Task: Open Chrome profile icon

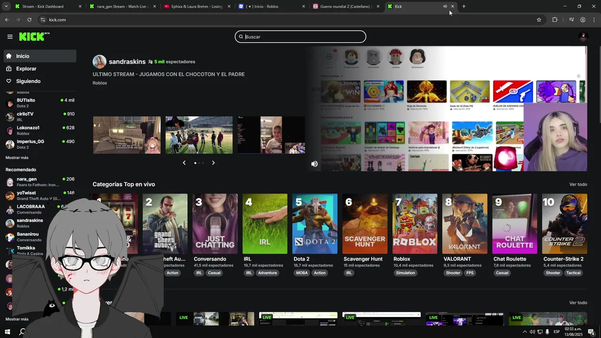Action: 583,20
